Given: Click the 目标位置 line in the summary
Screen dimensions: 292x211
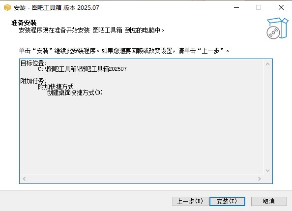Looking at the screenshot, I should pos(33,63).
